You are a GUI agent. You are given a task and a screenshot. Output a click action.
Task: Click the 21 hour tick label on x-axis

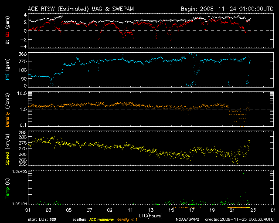[x=232, y=211]
